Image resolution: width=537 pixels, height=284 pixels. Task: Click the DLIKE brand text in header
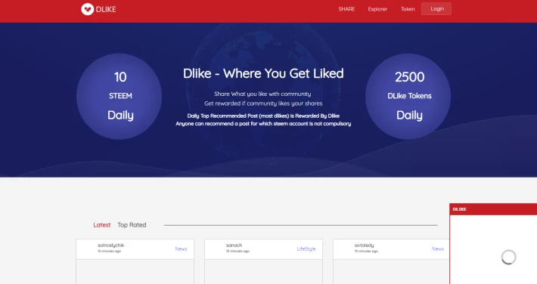point(106,10)
